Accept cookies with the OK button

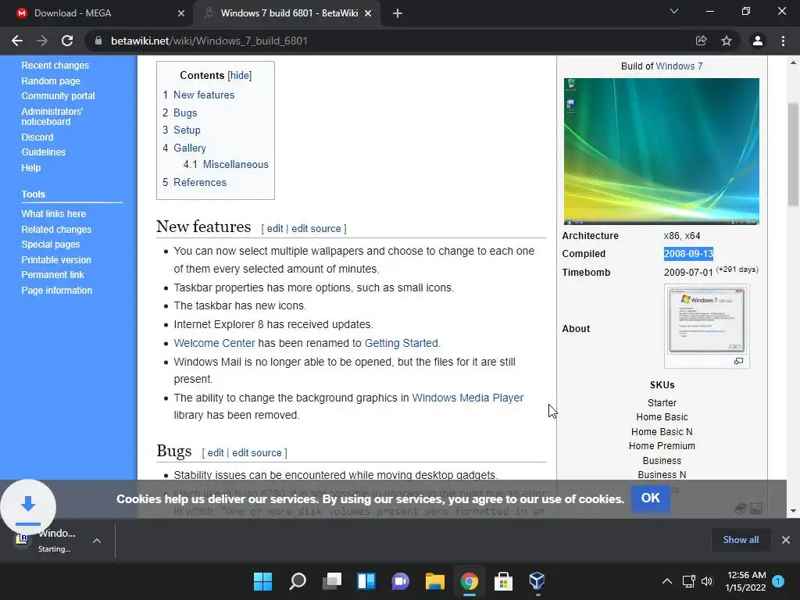651,498
